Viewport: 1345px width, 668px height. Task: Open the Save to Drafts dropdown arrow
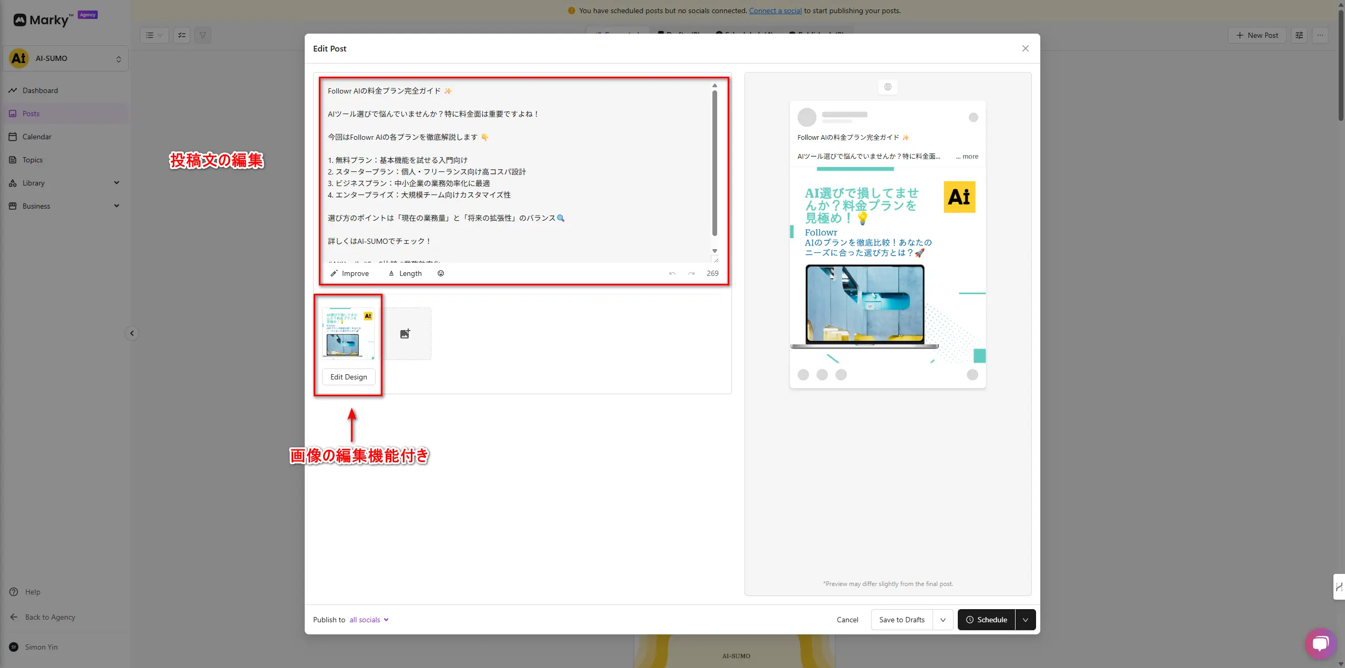[943, 620]
